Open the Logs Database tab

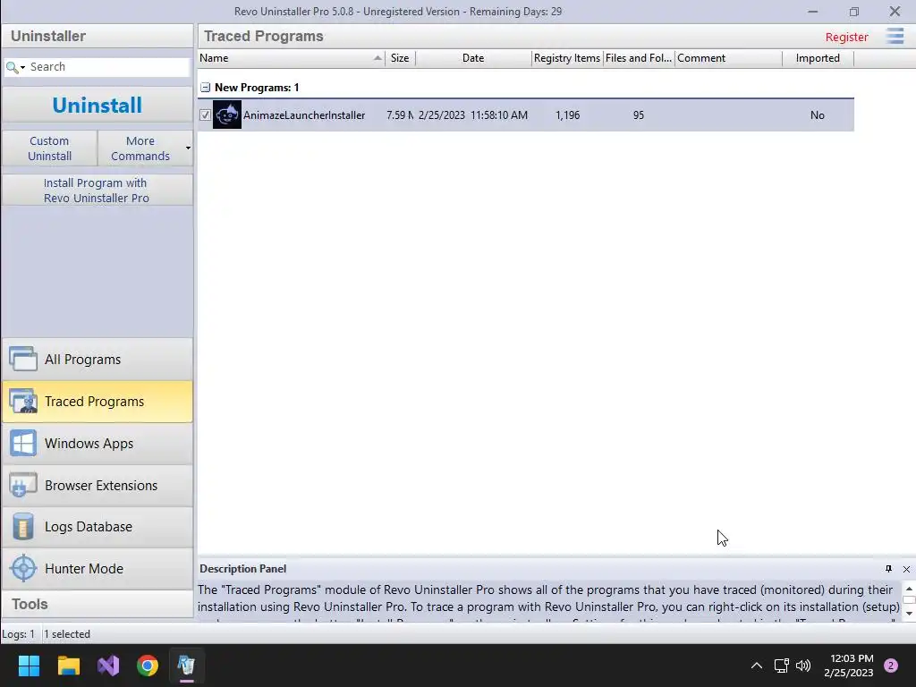coord(98,527)
